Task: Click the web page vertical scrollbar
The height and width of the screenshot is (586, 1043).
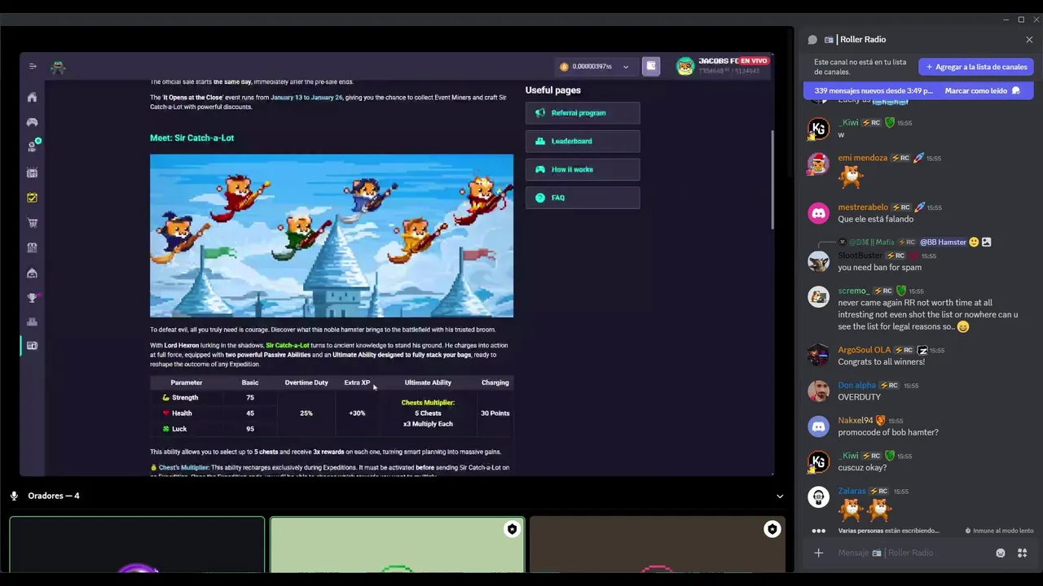Action: (771, 179)
